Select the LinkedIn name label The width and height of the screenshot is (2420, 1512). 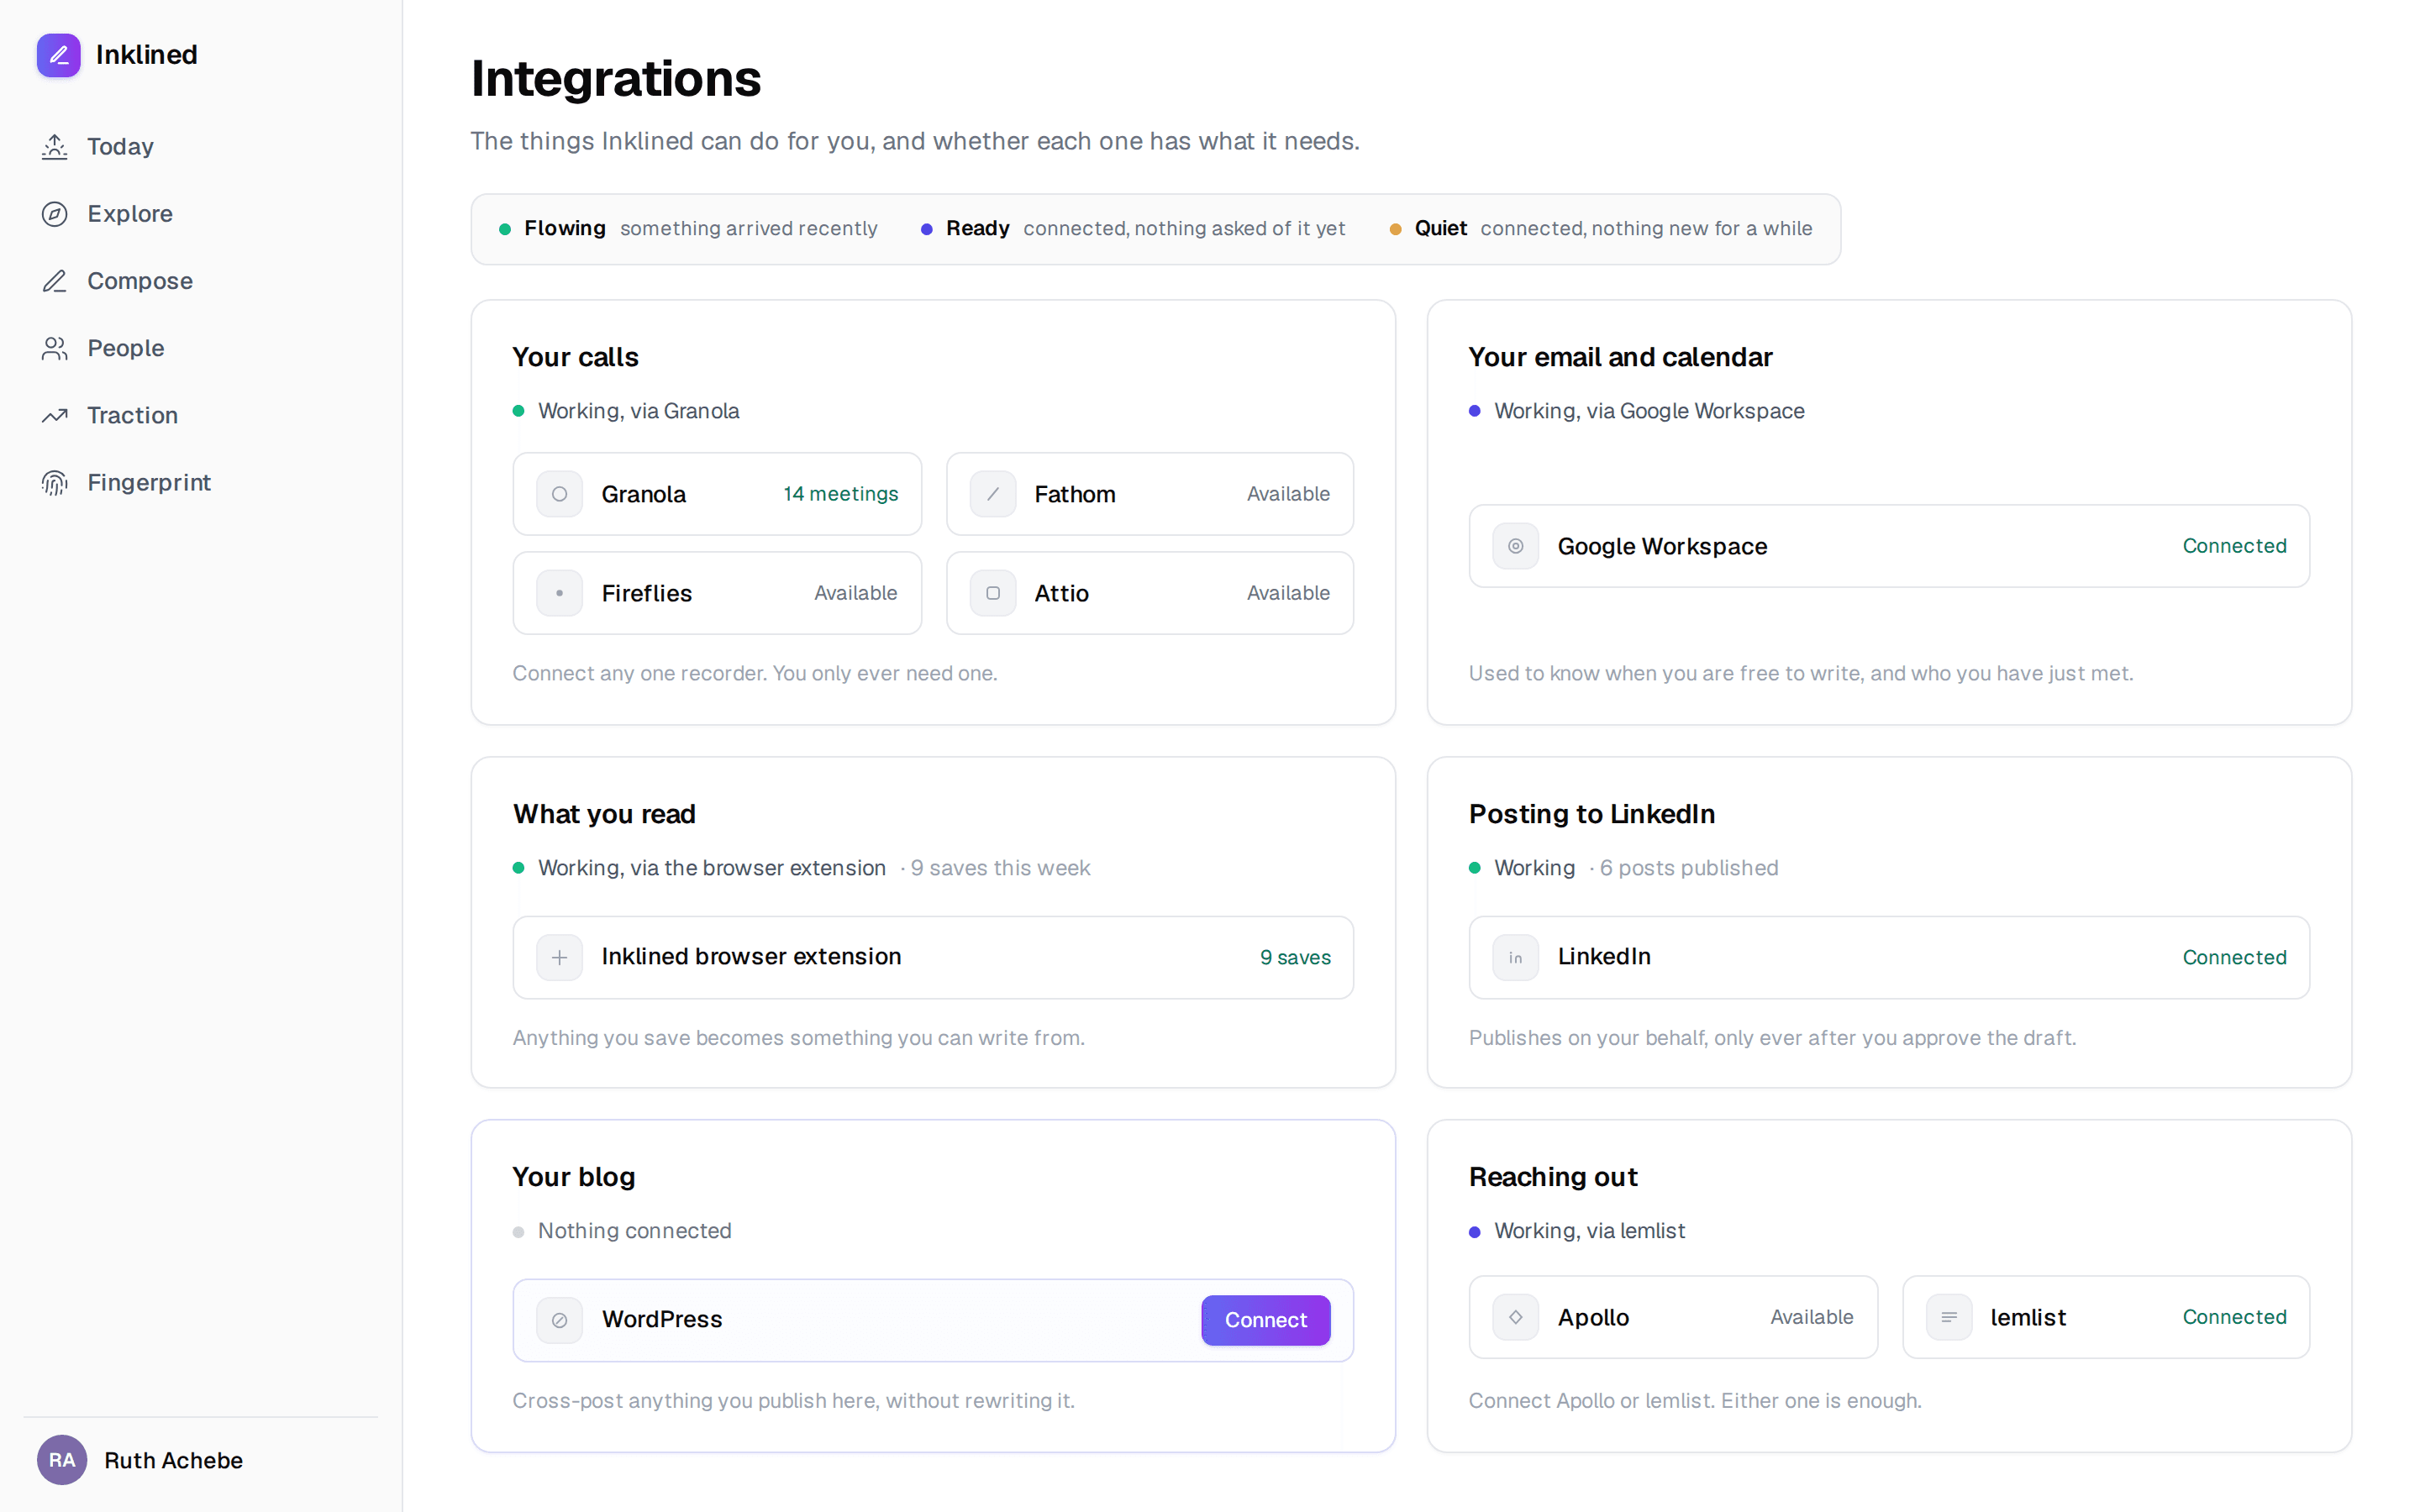pyautogui.click(x=1604, y=957)
